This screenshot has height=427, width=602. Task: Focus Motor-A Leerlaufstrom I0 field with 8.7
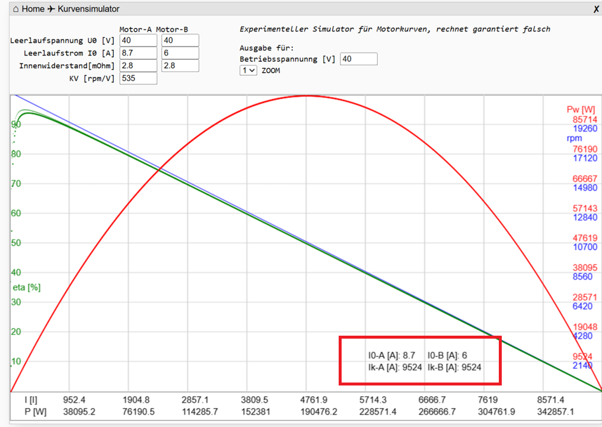(x=138, y=53)
